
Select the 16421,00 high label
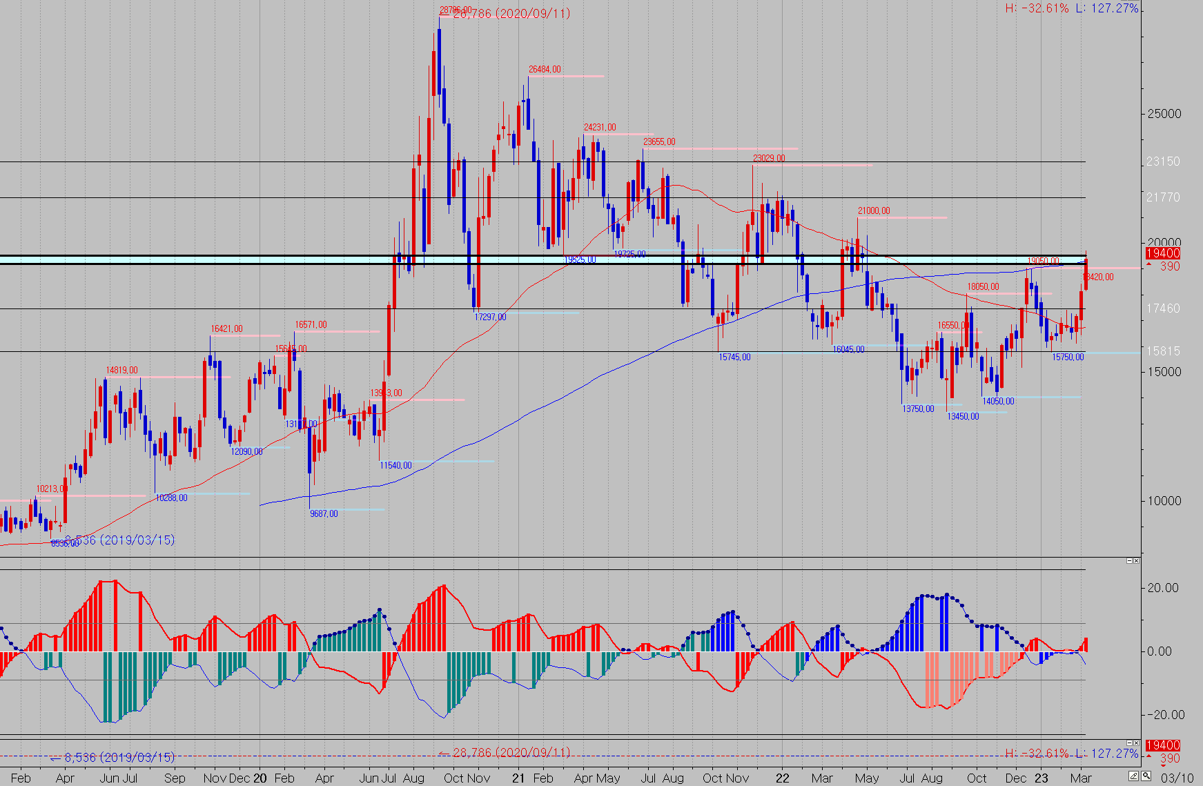226,329
